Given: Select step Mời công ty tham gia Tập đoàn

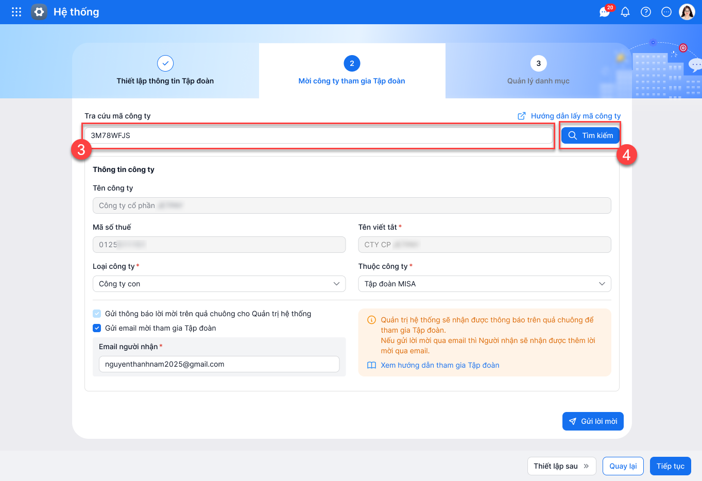Looking at the screenshot, I should pyautogui.click(x=352, y=71).
